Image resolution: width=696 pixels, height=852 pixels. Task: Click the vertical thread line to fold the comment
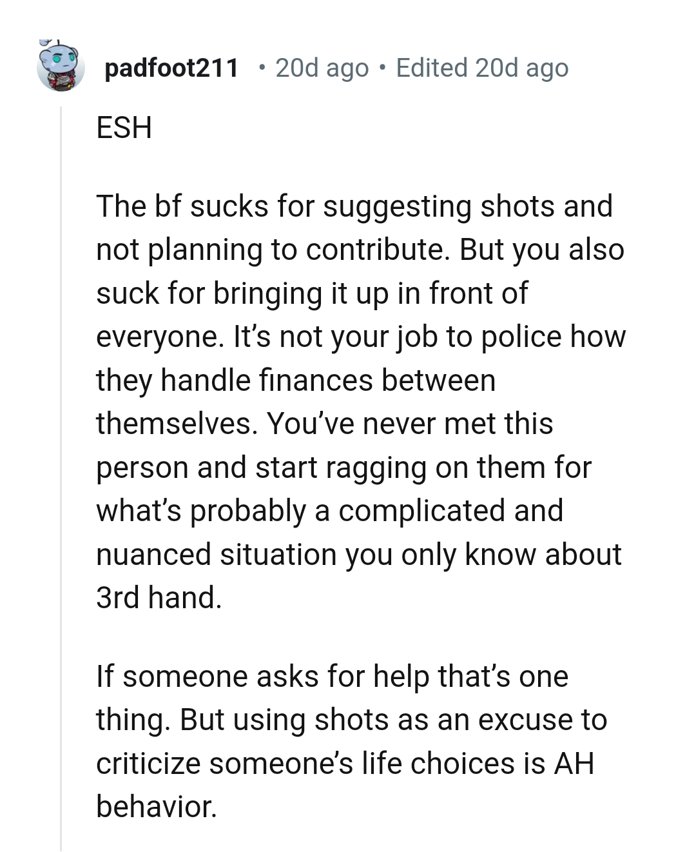coord(62,451)
